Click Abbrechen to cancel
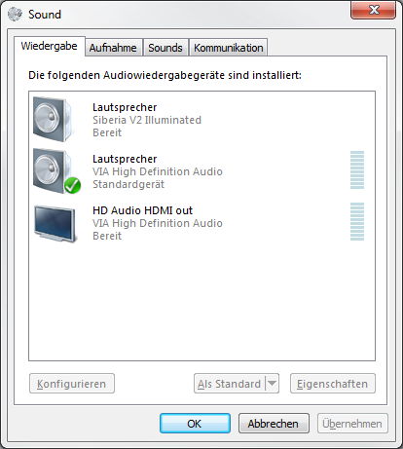The image size is (403, 449). tap(274, 424)
